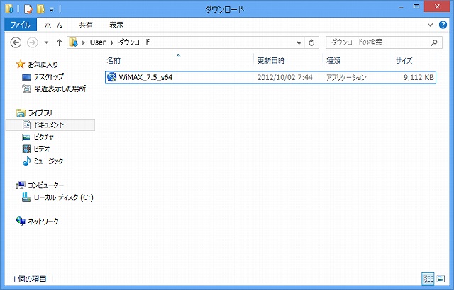Image resolution: width=454 pixels, height=290 pixels.
Task: Switch to the 共有 ribbon tab
Action: [86, 25]
